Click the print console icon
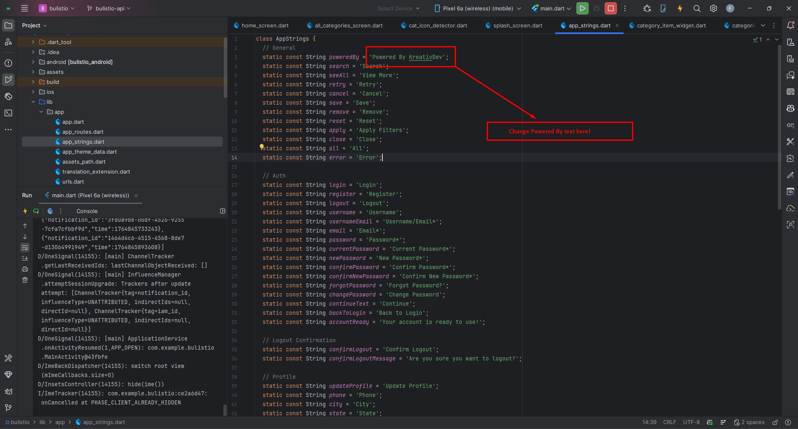798x429 pixels. pyautogui.click(x=25, y=269)
